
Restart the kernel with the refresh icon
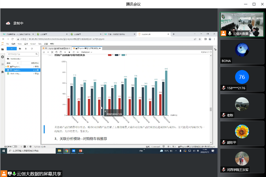click(74, 52)
